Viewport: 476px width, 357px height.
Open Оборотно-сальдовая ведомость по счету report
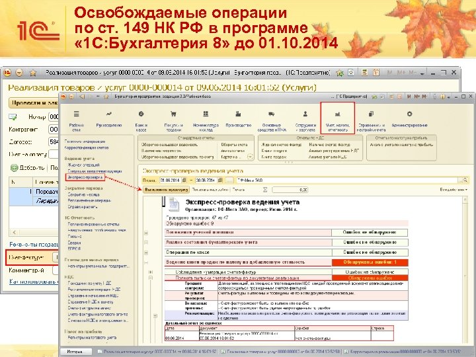178,157
